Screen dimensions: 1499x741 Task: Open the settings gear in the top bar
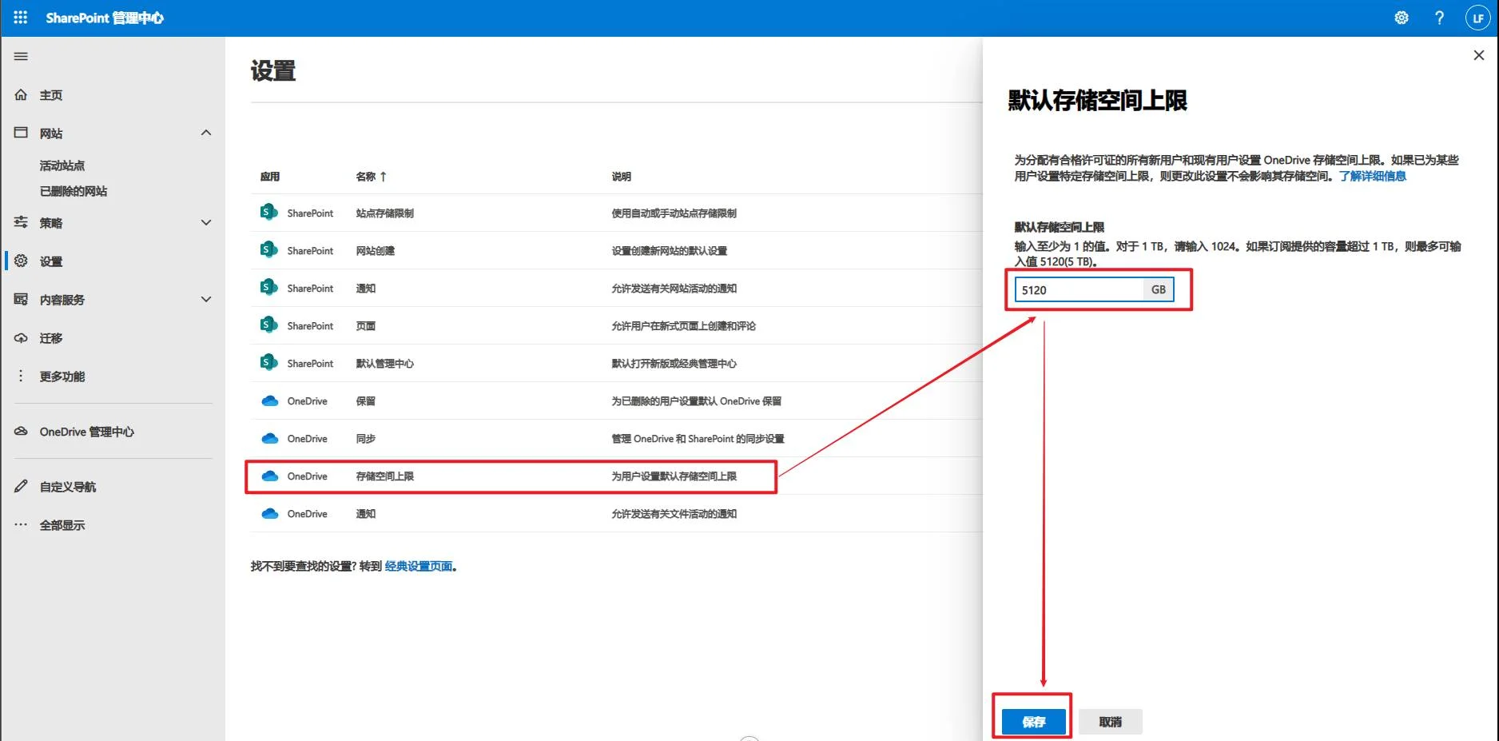pyautogui.click(x=1401, y=17)
